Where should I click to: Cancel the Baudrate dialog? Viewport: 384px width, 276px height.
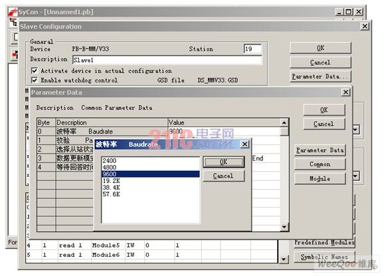coord(223,176)
